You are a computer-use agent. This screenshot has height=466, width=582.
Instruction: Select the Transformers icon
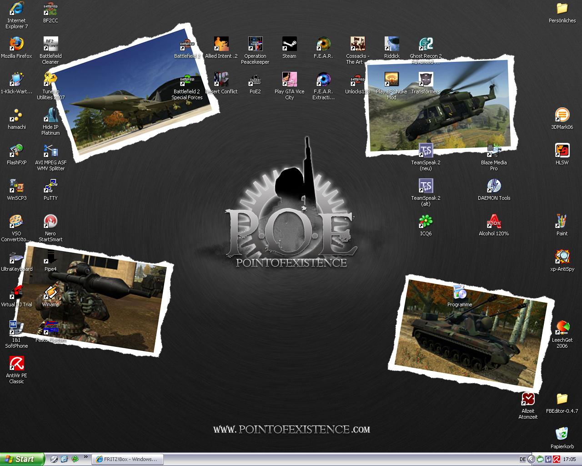tap(426, 80)
